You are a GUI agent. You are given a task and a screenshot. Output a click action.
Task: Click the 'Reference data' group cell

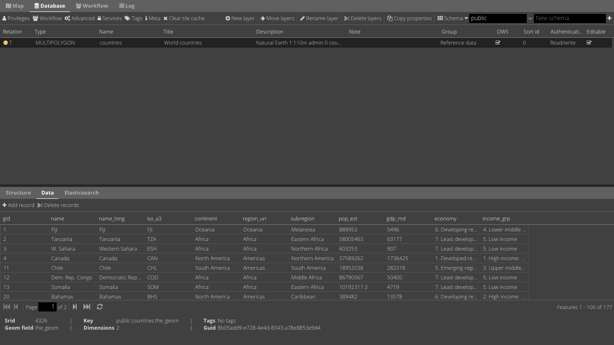pos(458,43)
